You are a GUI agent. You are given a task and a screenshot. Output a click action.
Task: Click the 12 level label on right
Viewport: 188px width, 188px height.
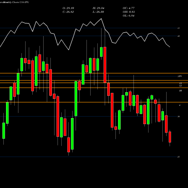pos(180,86)
